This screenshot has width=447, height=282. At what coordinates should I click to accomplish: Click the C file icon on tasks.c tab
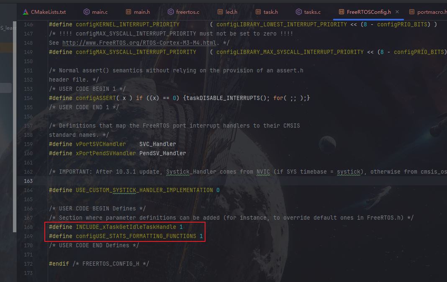tap(299, 12)
